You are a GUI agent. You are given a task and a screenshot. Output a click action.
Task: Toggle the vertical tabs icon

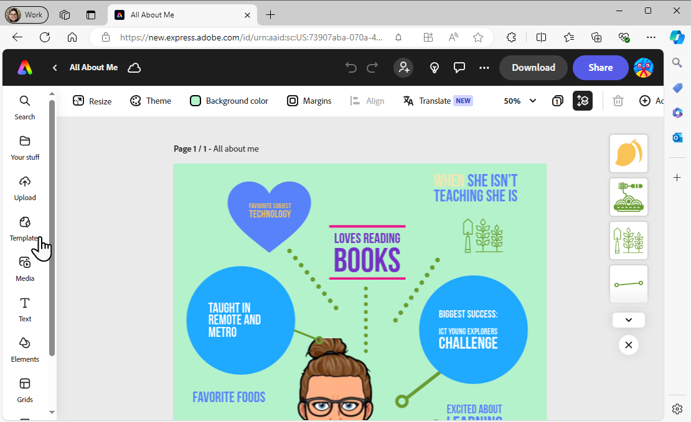point(91,14)
